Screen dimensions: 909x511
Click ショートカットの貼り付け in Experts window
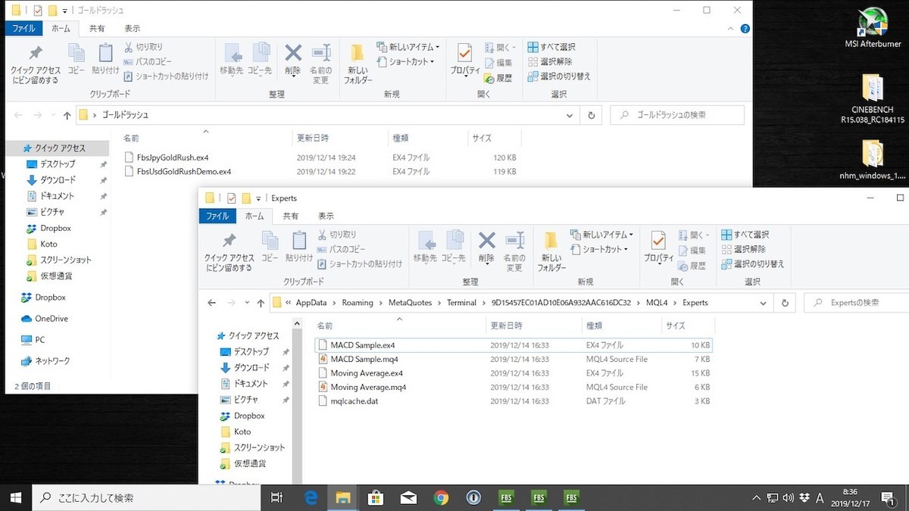click(x=360, y=264)
